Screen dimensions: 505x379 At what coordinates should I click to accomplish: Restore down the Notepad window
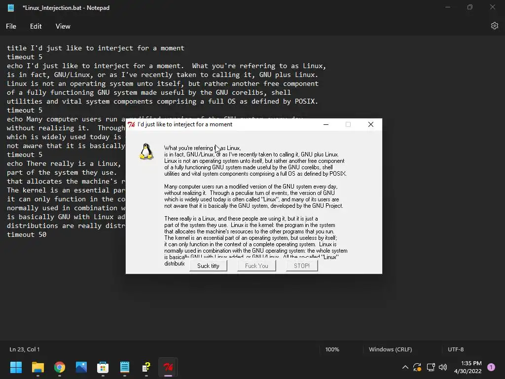click(x=470, y=7)
